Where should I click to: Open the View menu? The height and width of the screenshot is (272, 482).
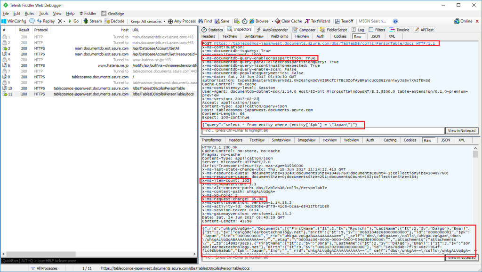pos(57,14)
